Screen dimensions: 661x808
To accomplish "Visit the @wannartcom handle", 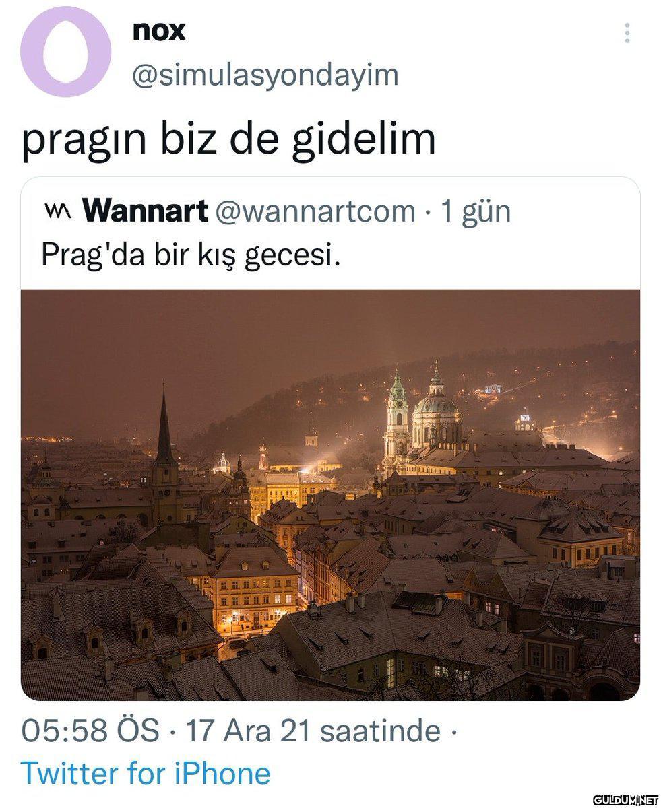I will [x=315, y=212].
